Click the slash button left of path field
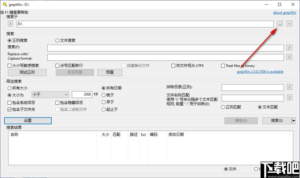300x178 pixels. [10, 24]
